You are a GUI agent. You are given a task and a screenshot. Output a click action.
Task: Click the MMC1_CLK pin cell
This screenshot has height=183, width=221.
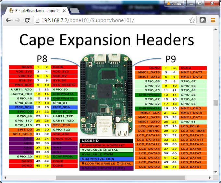click(x=148, y=113)
